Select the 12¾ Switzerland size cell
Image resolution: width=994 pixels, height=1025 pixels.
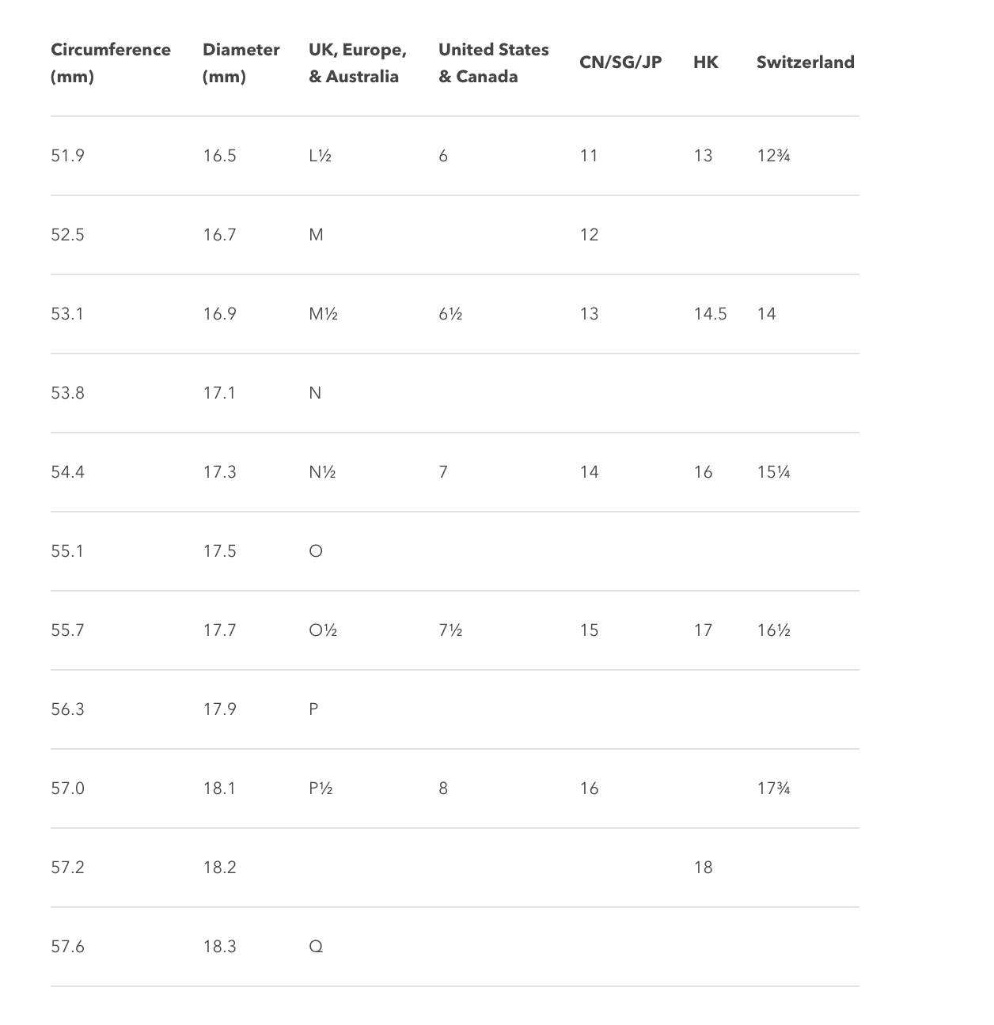pyautogui.click(x=773, y=156)
